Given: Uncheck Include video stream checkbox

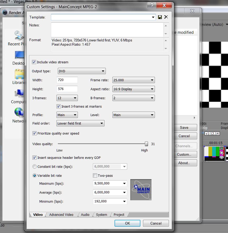Looking at the screenshot, I should pyautogui.click(x=34, y=62).
